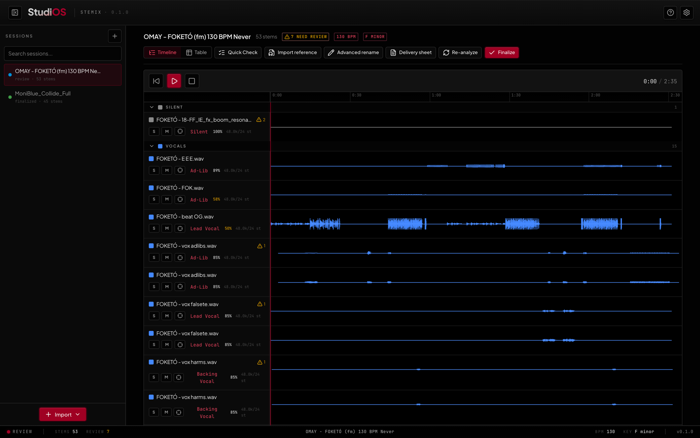
Task: Click target icon on first vox harms stem
Action: (178, 377)
